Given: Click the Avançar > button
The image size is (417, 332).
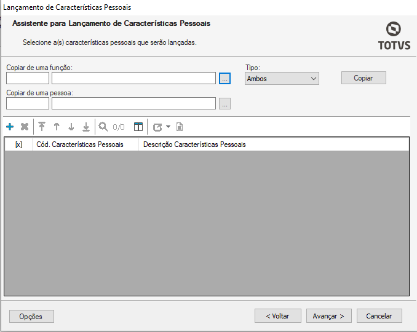Looking at the screenshot, I should (328, 315).
